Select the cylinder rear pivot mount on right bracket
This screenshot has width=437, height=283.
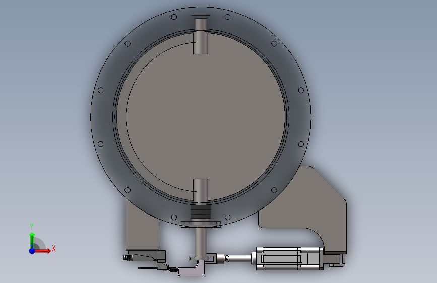(x=335, y=259)
